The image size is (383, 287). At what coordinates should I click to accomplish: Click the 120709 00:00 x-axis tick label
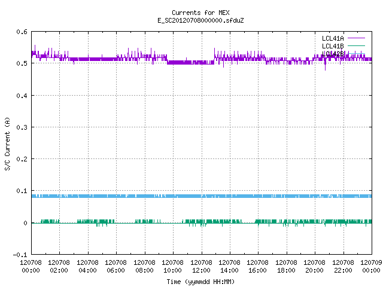pos(371,267)
